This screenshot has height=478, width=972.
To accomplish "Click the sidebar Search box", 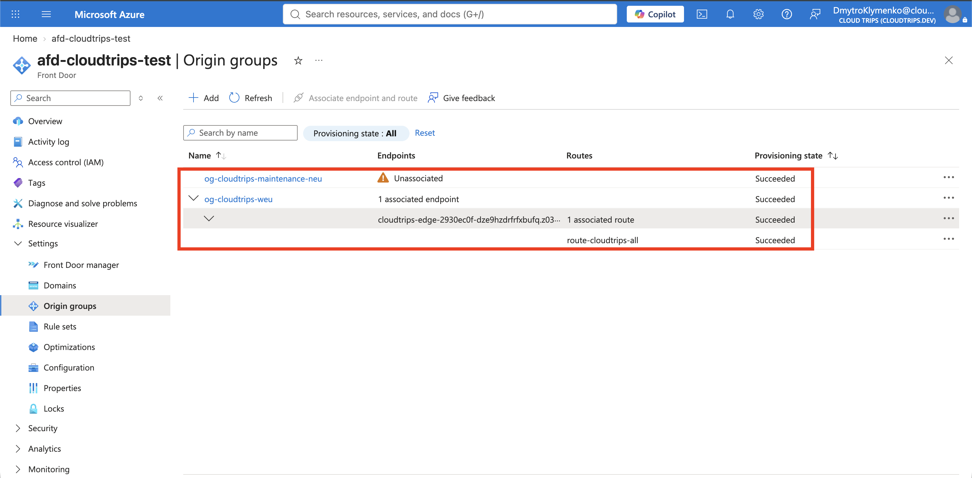I will point(71,98).
